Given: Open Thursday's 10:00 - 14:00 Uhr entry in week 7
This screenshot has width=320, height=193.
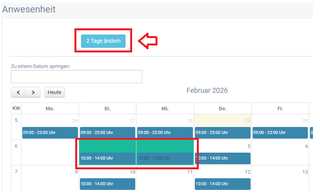Looking at the screenshot, I should tap(223, 184).
